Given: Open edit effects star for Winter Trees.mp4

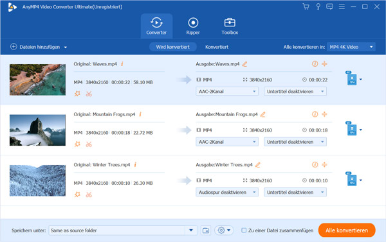Looking at the screenshot, I should coord(78,194).
